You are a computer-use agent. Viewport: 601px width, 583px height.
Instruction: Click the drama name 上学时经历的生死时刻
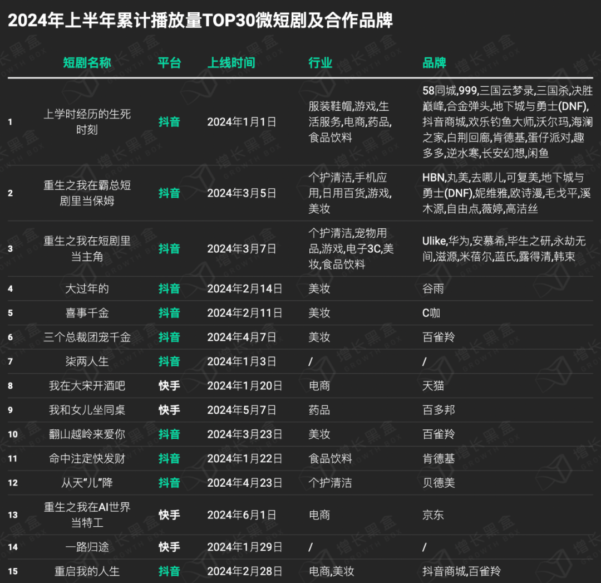[87, 122]
